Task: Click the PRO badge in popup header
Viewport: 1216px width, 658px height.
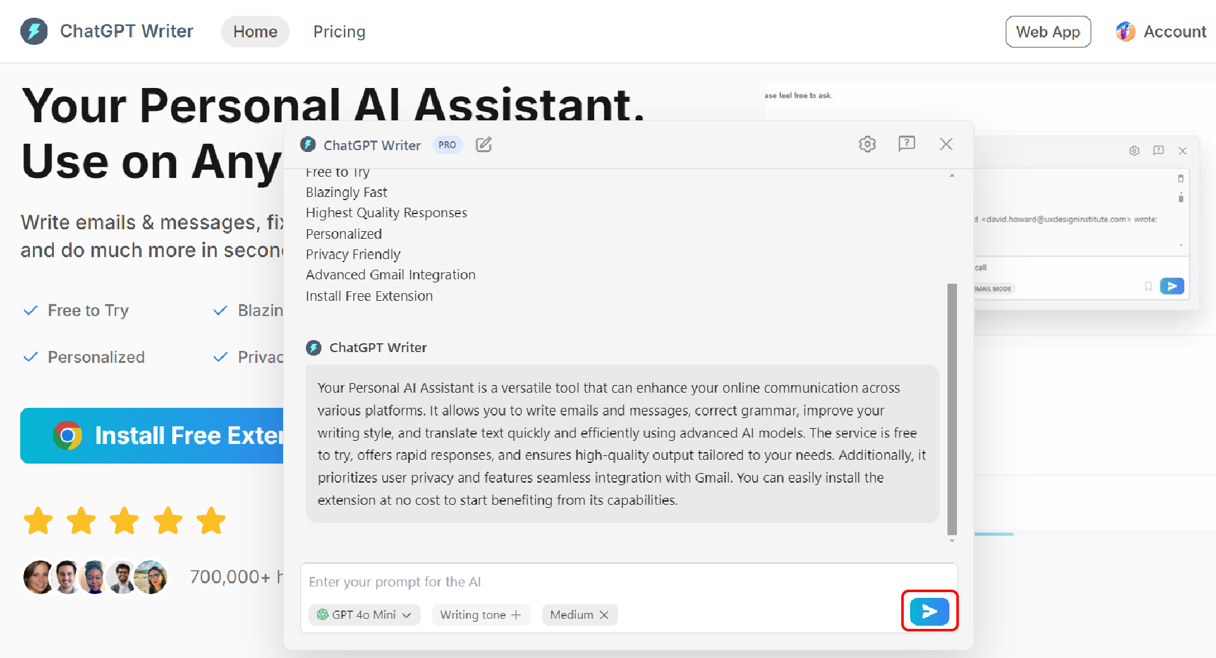Action: click(447, 145)
